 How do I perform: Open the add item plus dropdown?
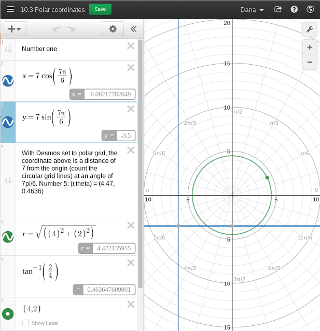15,29
